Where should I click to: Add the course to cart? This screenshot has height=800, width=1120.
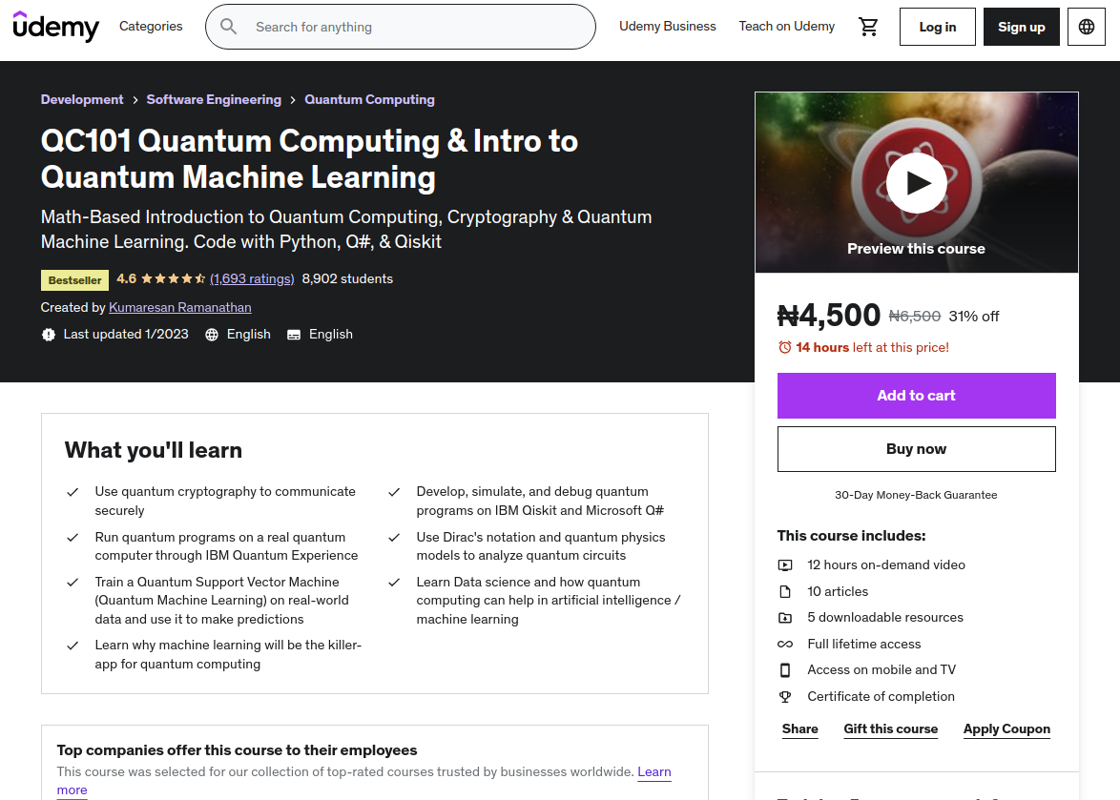(x=916, y=395)
